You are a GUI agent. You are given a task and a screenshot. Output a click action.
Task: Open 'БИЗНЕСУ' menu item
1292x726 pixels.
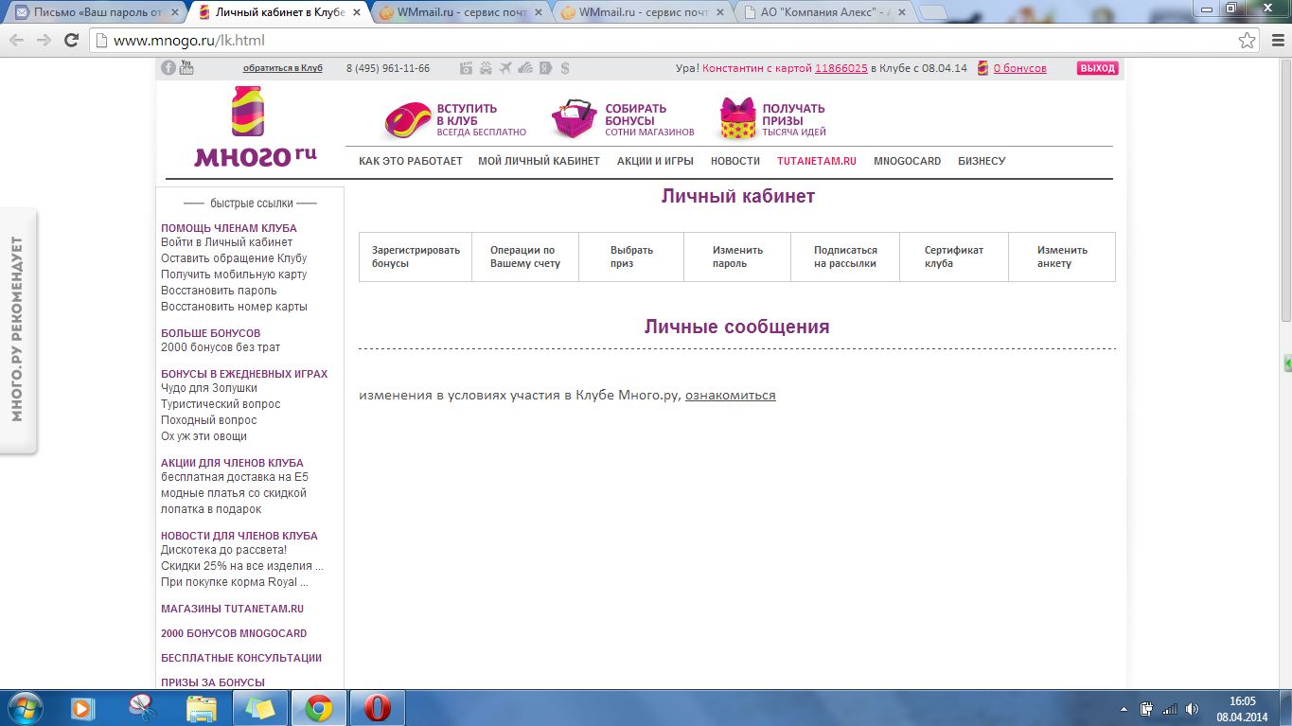982,161
